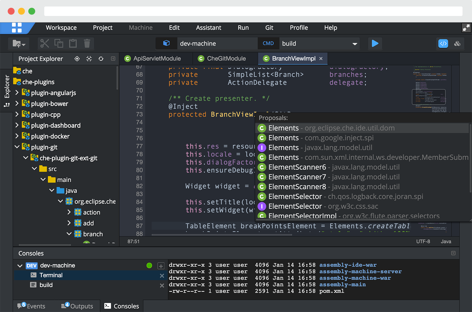Toggle the code editor perspective button
The width and height of the screenshot is (472, 312).
tap(443, 43)
